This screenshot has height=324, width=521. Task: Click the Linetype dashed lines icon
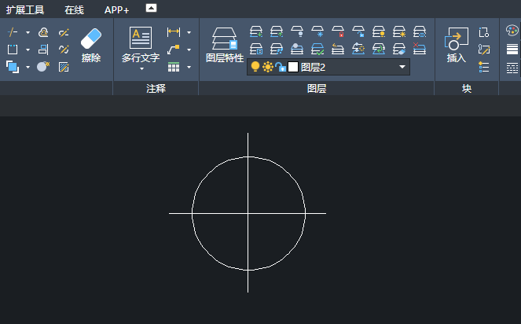[x=512, y=68]
